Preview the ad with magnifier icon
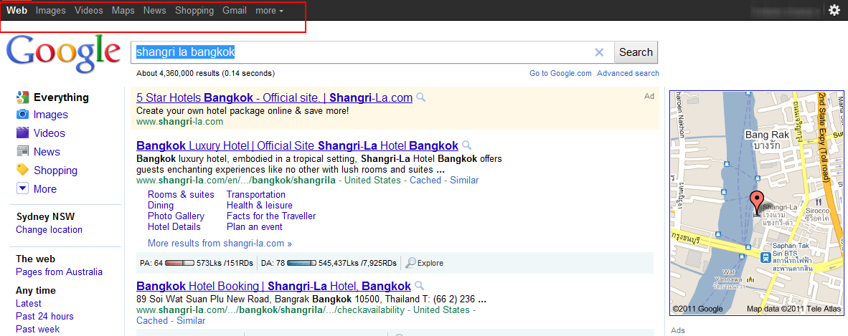This screenshot has height=336, width=848. tap(420, 97)
